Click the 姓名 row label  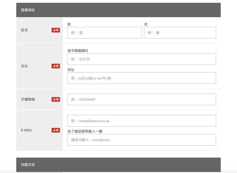pyautogui.click(x=24, y=30)
